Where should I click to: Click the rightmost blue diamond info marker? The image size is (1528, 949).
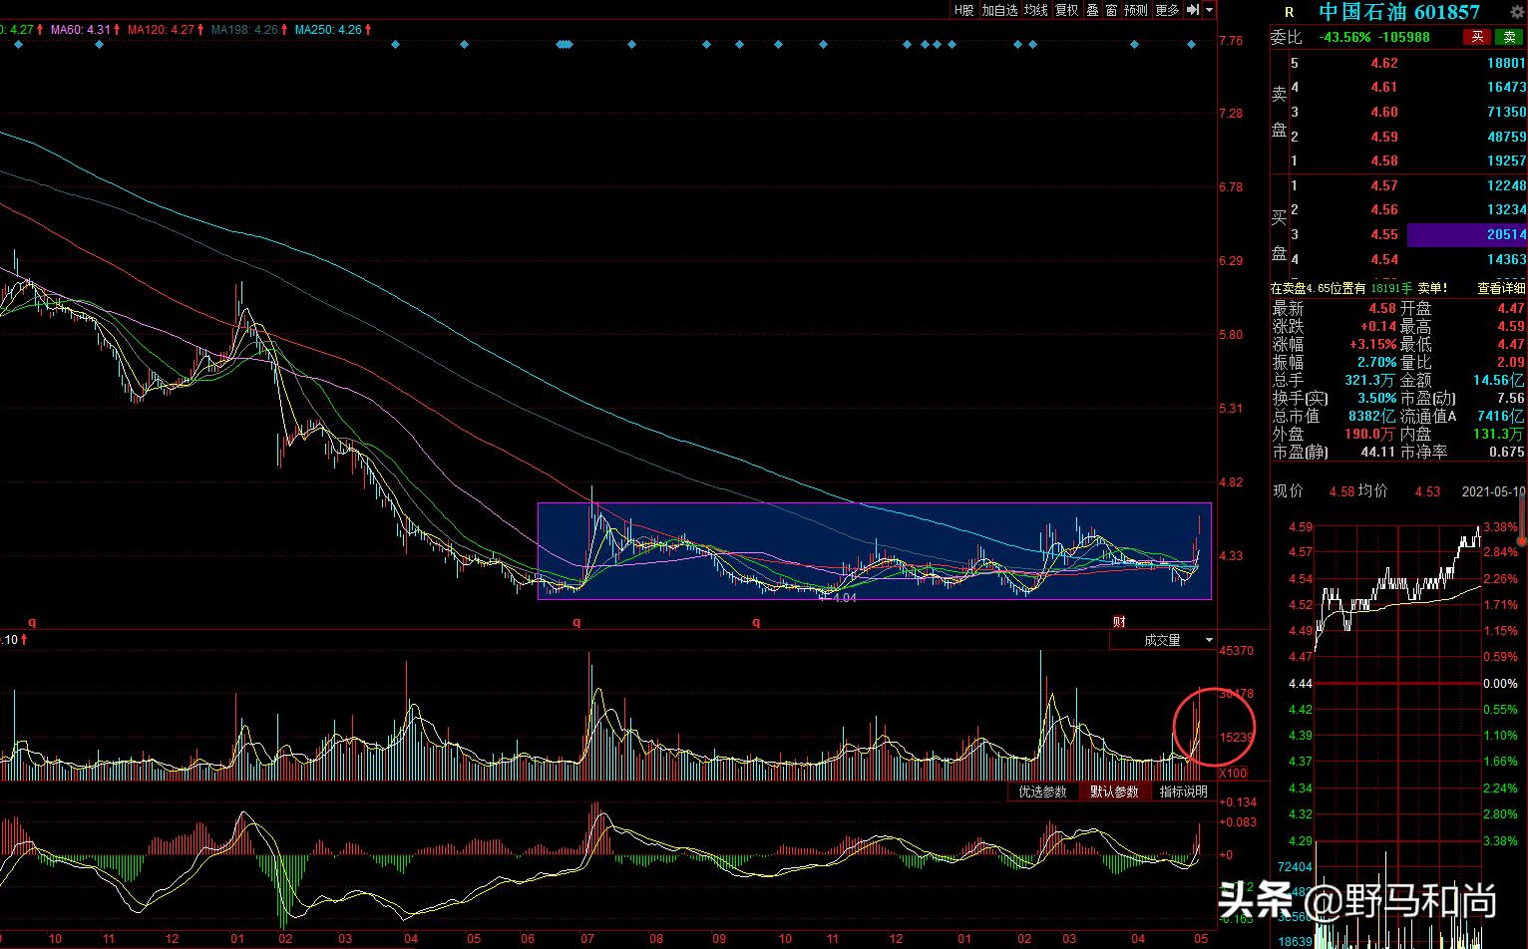pos(1191,45)
